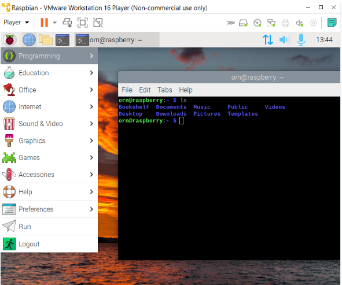Click the Graphics paintbrush icon
342x285 pixels.
(x=9, y=140)
